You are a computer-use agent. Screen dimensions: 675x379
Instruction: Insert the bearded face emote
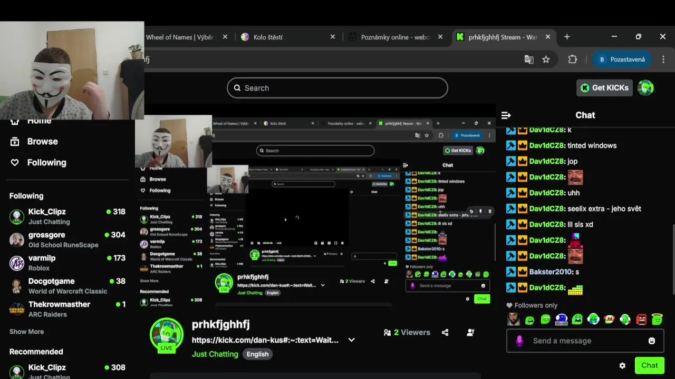click(x=513, y=320)
